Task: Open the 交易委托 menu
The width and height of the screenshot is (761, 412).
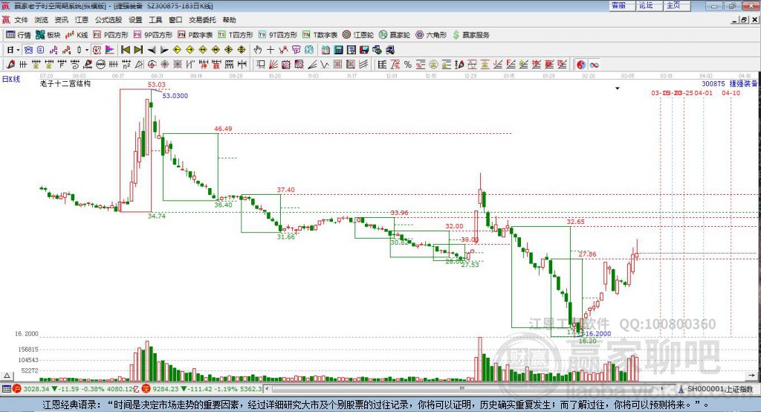Action: point(202,20)
